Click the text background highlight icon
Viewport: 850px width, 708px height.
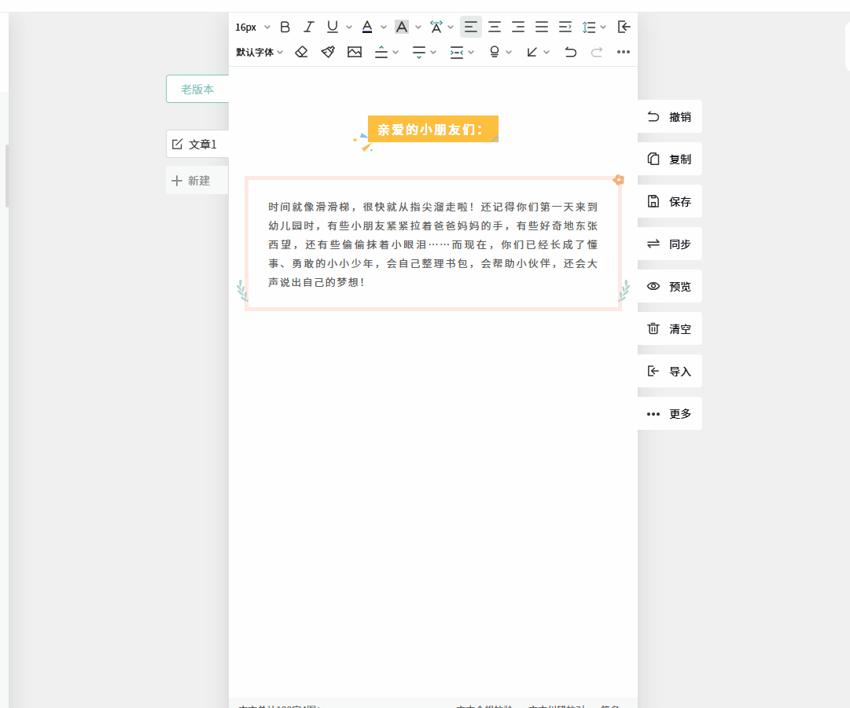[402, 27]
